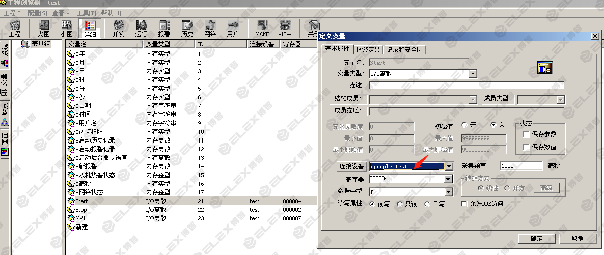Click the 历史 history toolbar icon
Screen dimensions: 604x255
pos(187,29)
